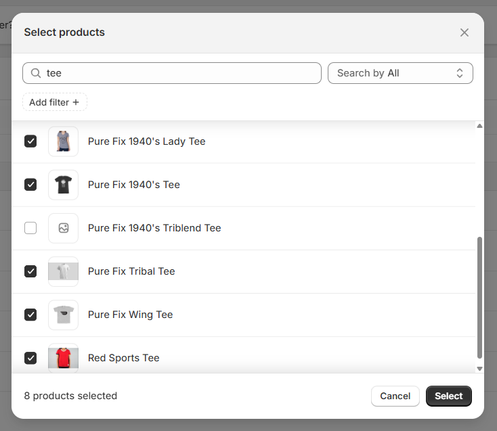Close the Select products dialog
The width and height of the screenshot is (497, 431).
coord(464,32)
